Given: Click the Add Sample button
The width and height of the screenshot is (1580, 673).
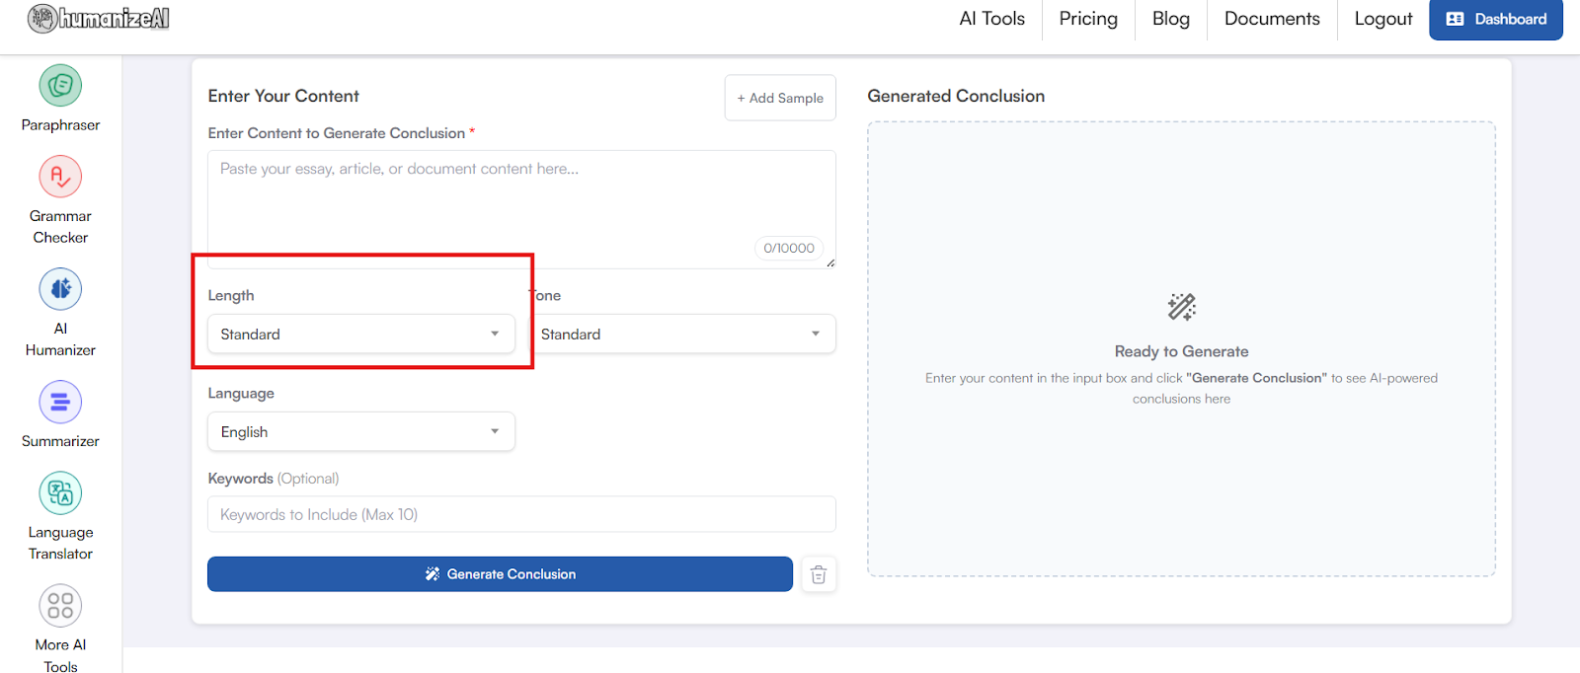Looking at the screenshot, I should [780, 98].
